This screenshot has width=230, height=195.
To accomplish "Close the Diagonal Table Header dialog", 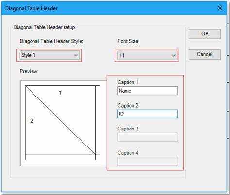I will pos(220,8).
